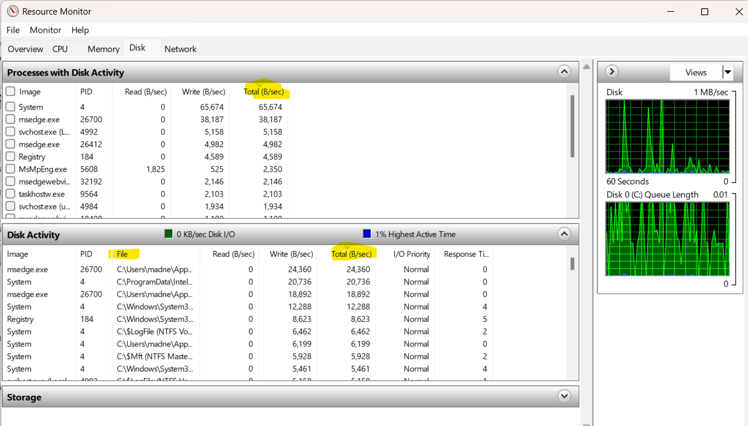Click the blue Highest Active Time indicator square
Screen dimensions: 748x426
pos(367,234)
